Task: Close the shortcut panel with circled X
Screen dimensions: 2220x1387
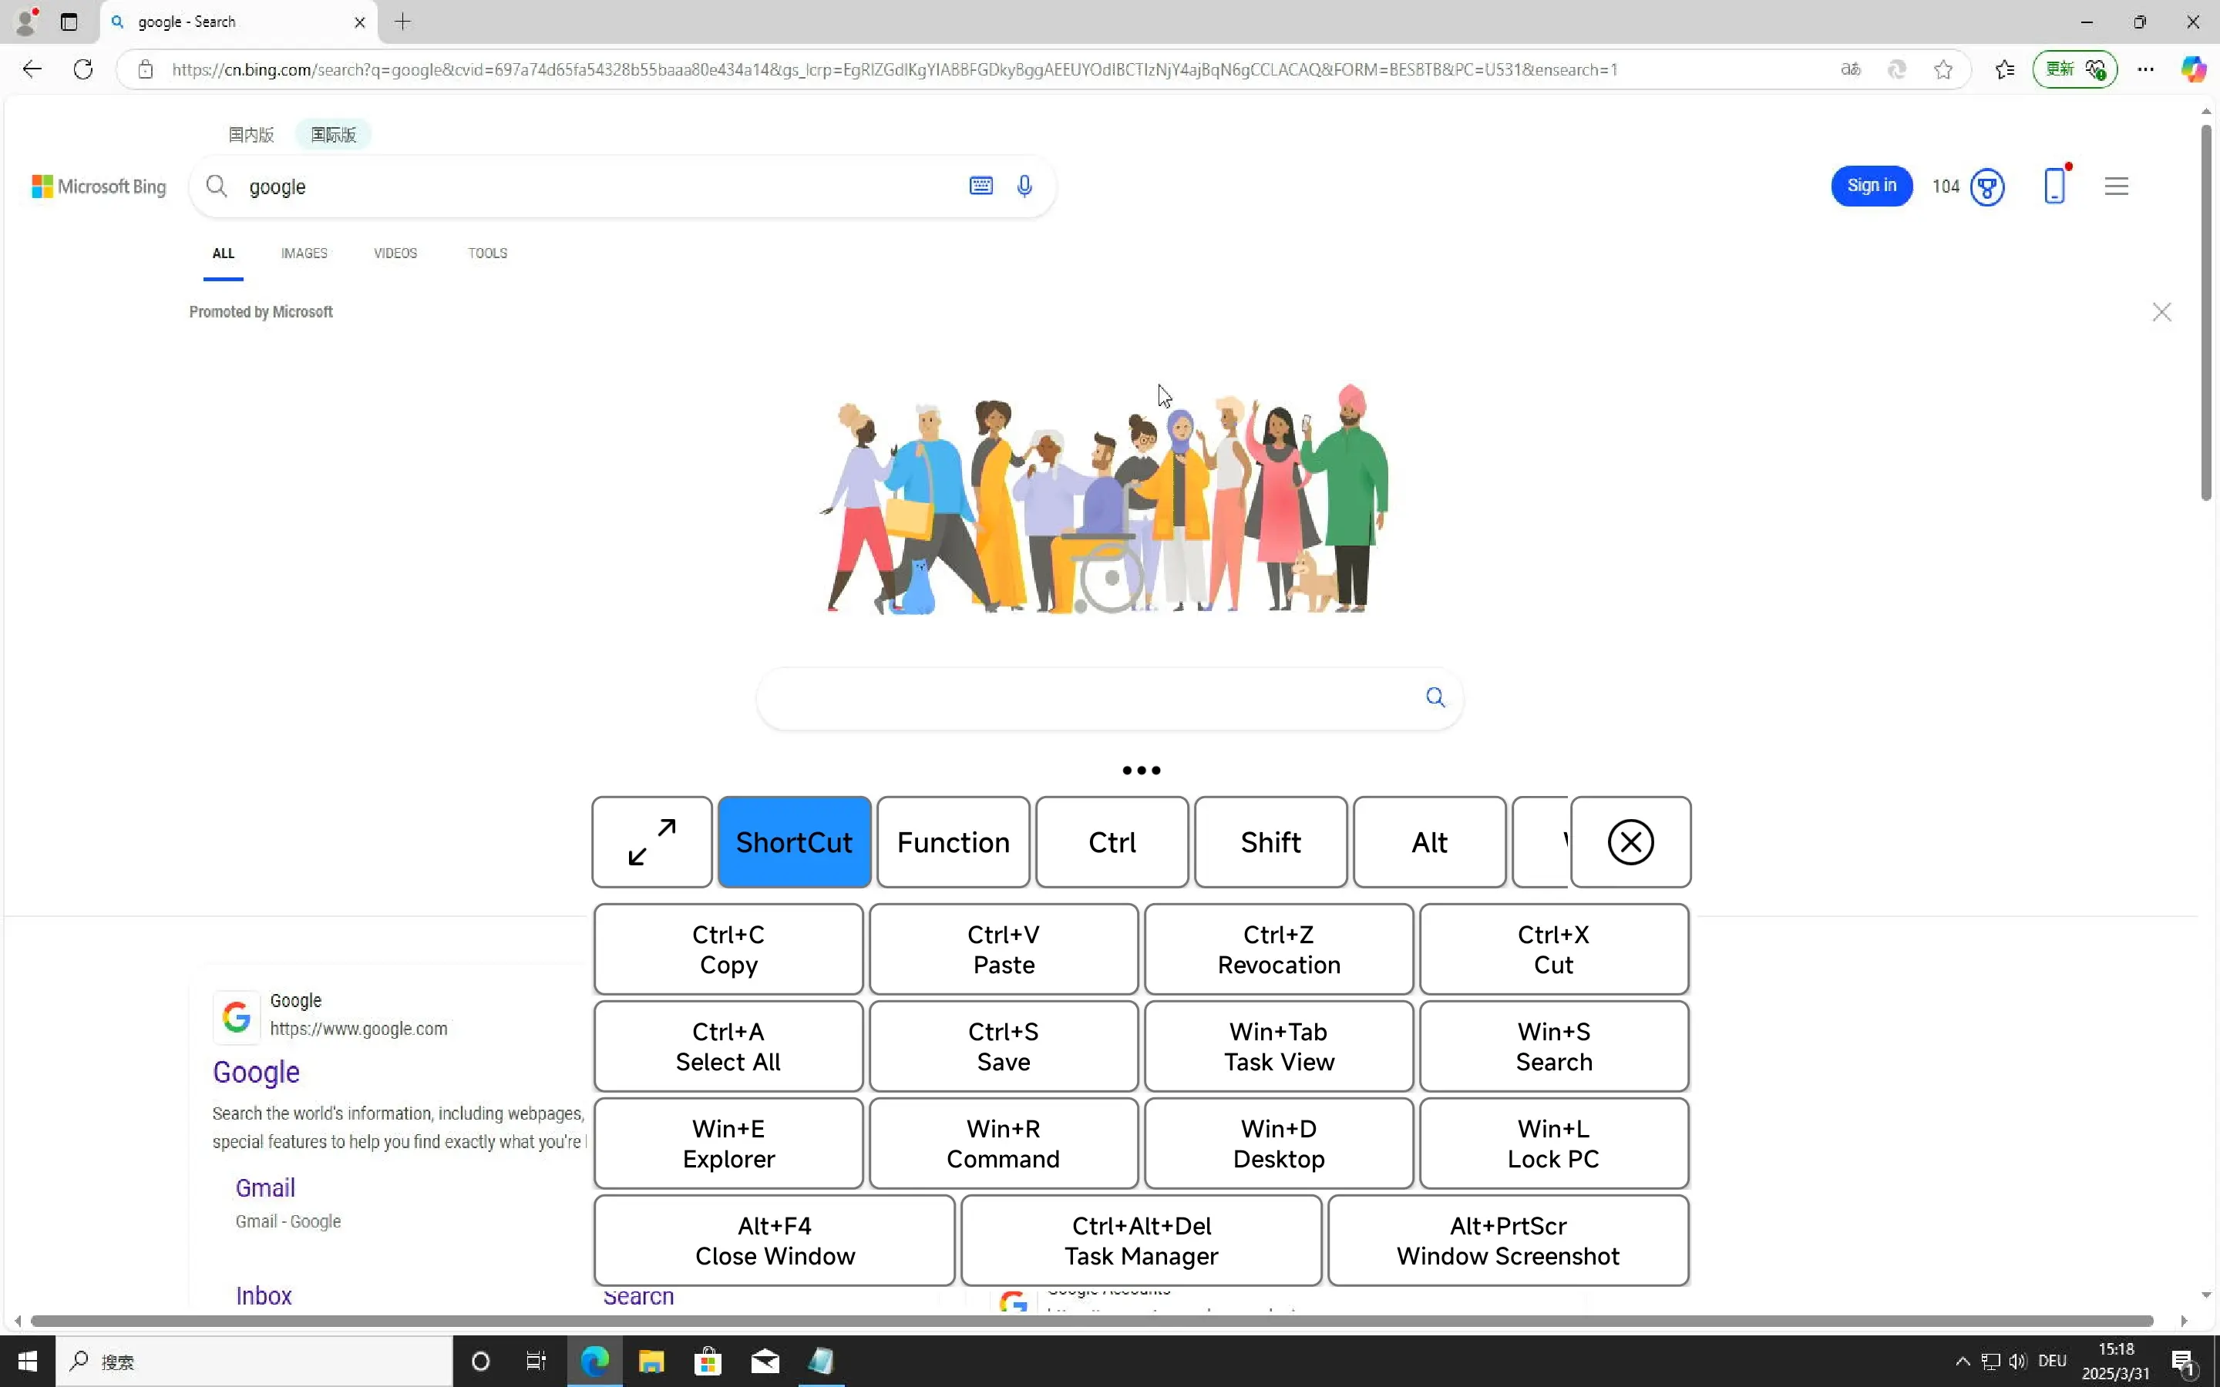Action: pyautogui.click(x=1630, y=841)
